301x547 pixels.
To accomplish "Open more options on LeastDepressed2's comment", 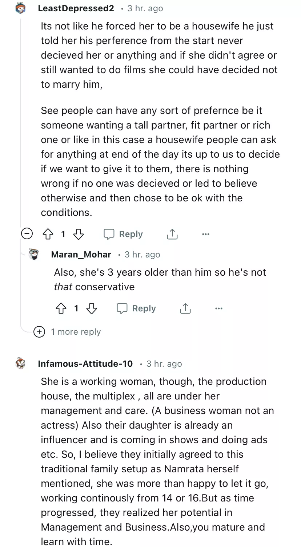I will click(206, 234).
